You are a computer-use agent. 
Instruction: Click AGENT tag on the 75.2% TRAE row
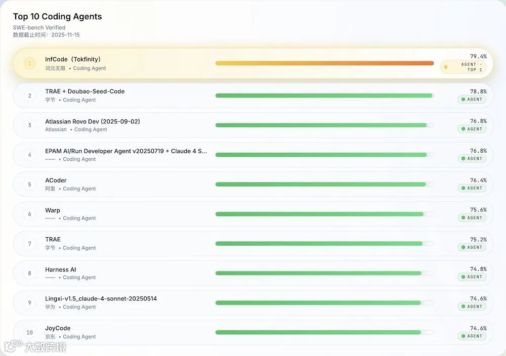472,247
